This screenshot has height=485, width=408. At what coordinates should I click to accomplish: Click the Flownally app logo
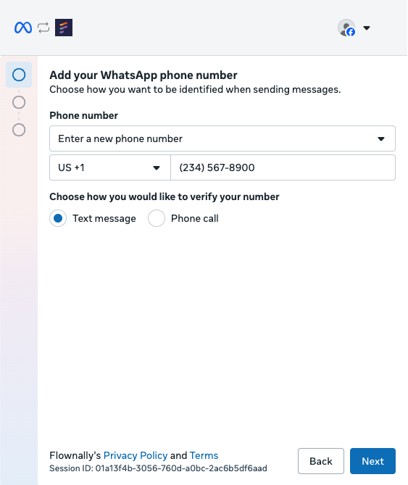[64, 28]
